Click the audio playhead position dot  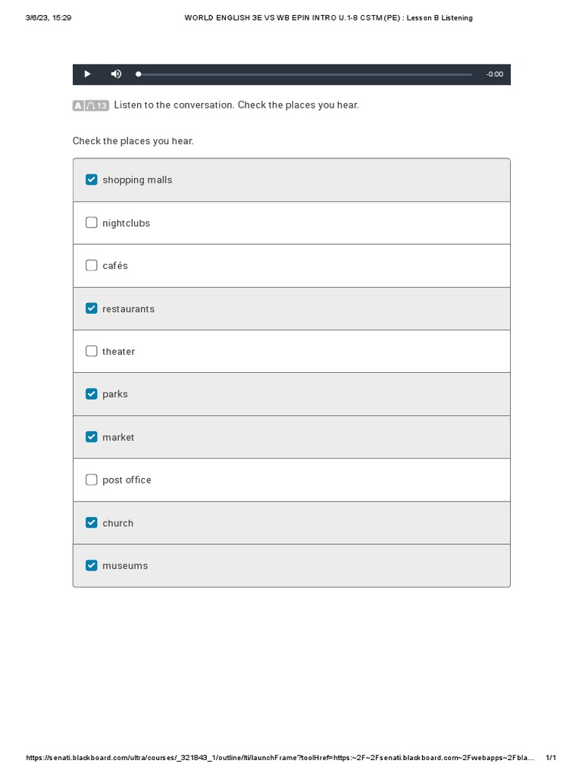(x=138, y=74)
